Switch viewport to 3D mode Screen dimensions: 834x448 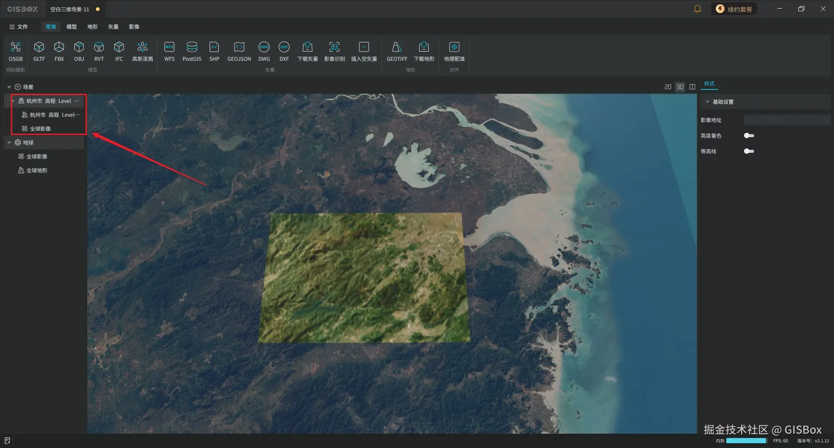680,87
